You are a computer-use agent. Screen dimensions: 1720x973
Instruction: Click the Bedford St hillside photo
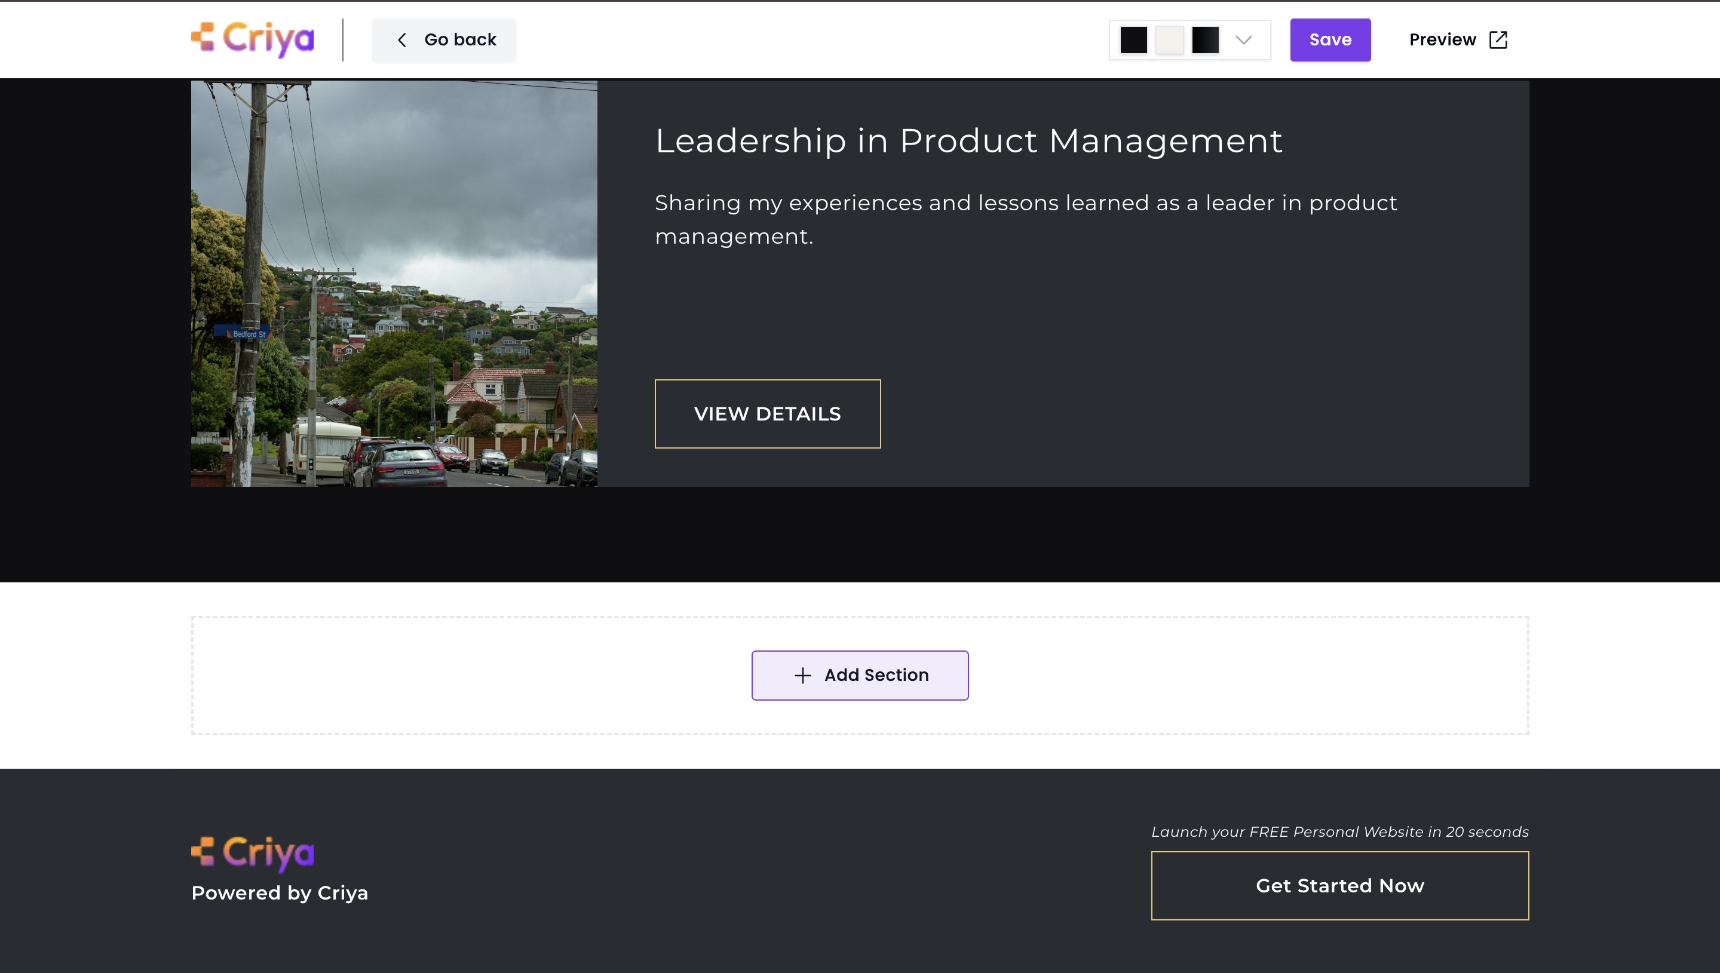point(394,283)
